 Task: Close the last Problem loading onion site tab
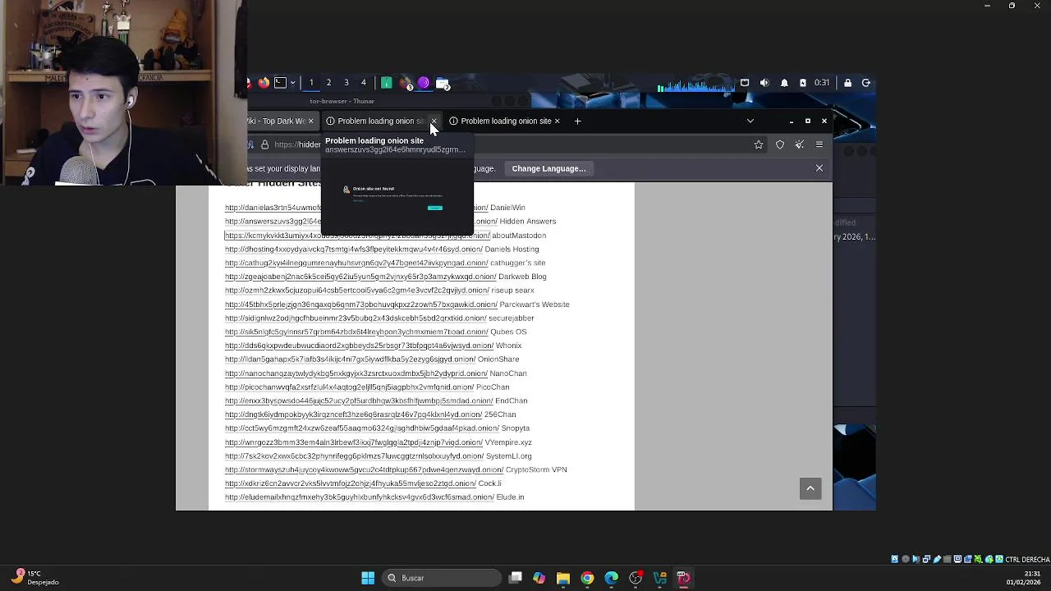[557, 121]
